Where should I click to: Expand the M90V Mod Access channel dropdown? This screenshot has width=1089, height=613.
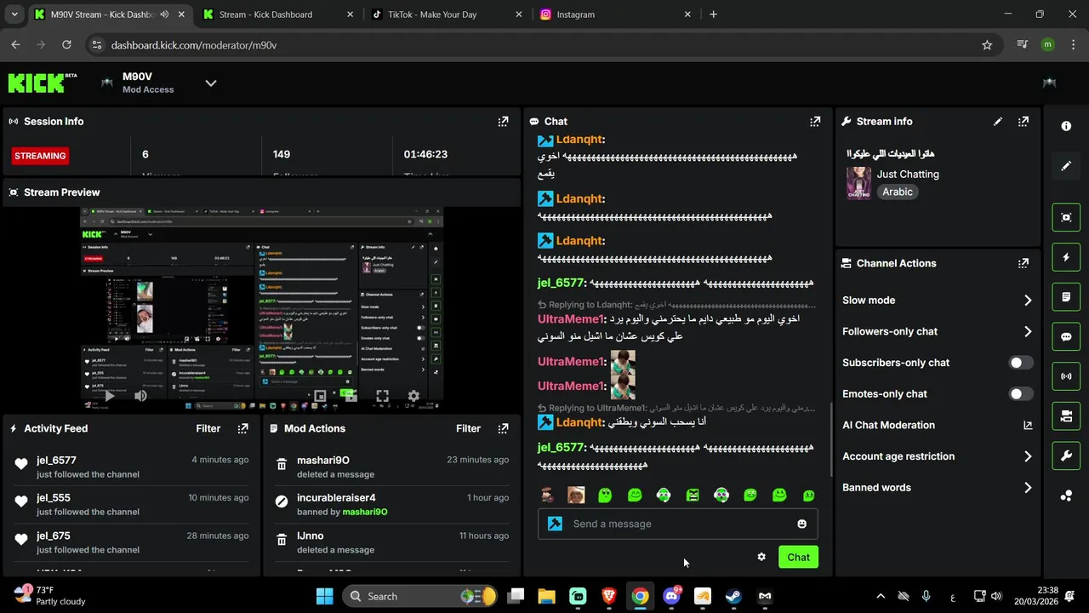coord(211,83)
